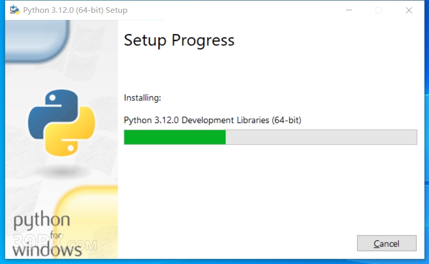This screenshot has height=264, width=429.
Task: Click the green filled part of the progress bar
Action: click(x=175, y=137)
